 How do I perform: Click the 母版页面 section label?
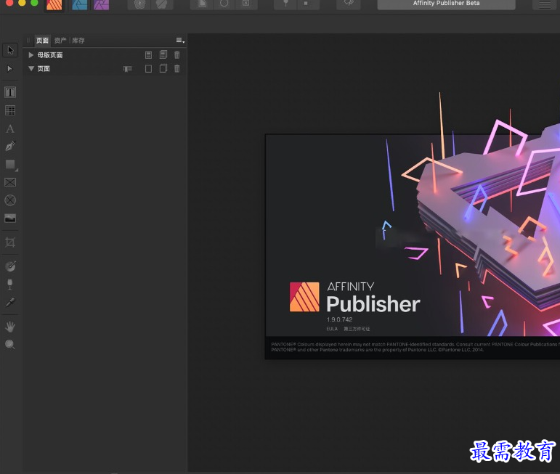click(50, 55)
